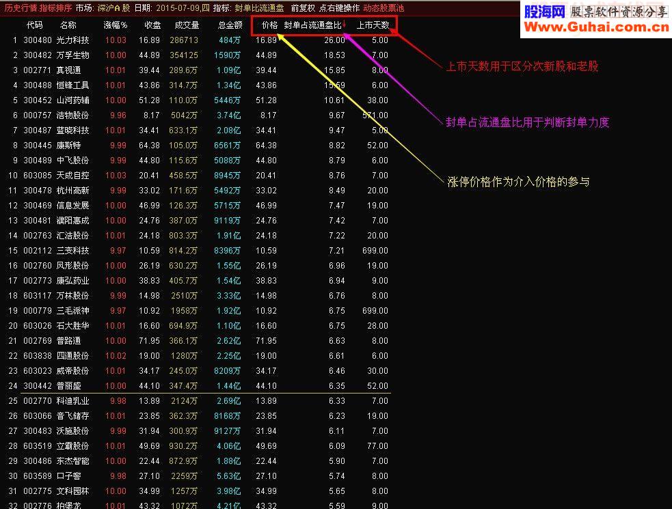Click the 中飞股份 stock name

click(x=73, y=161)
